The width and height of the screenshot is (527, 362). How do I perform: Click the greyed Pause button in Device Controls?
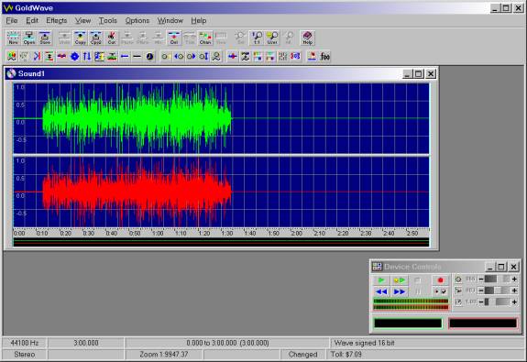pyautogui.click(x=417, y=291)
